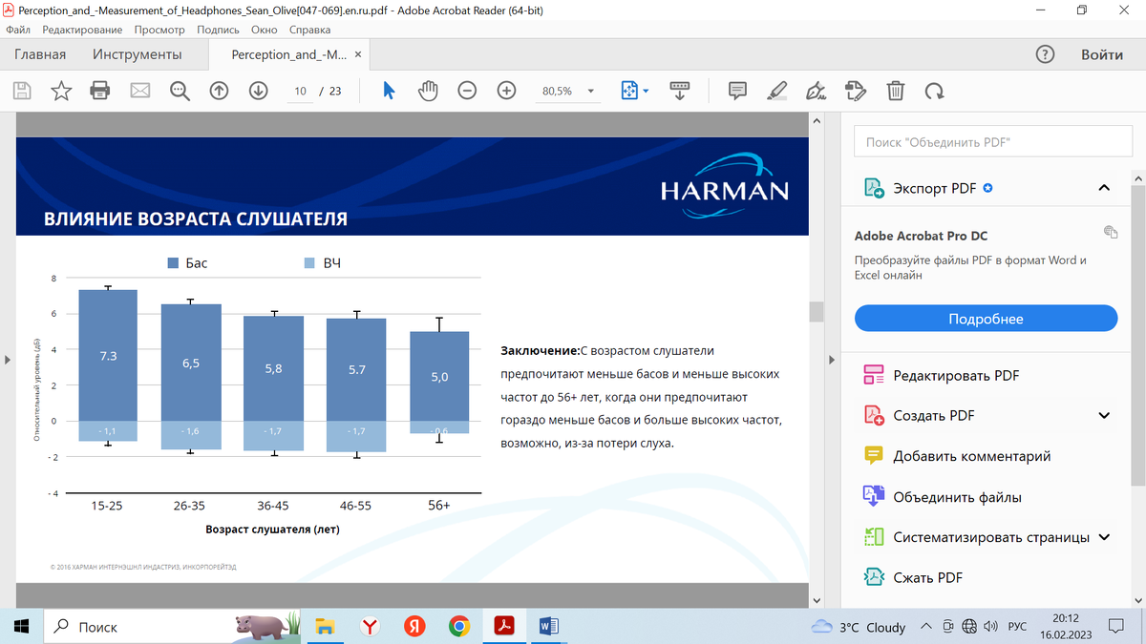This screenshot has width=1146, height=644.
Task: Click the Save file icon
Action: coord(22,91)
